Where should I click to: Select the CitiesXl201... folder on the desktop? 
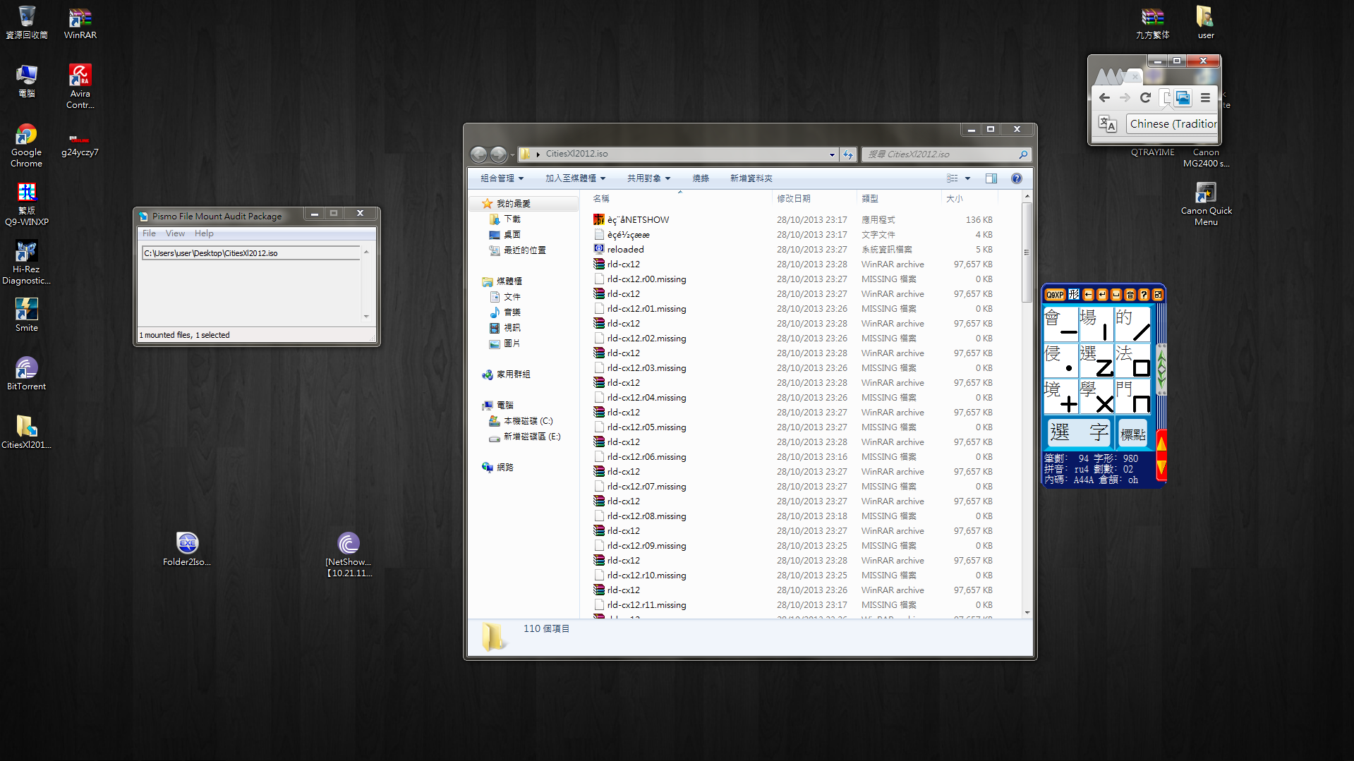(26, 432)
